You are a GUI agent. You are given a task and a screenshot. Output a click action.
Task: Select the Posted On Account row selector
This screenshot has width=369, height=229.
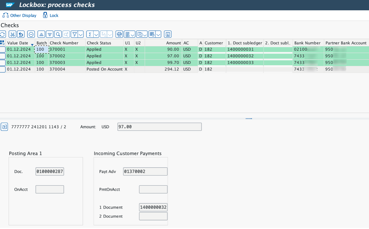click(3, 69)
